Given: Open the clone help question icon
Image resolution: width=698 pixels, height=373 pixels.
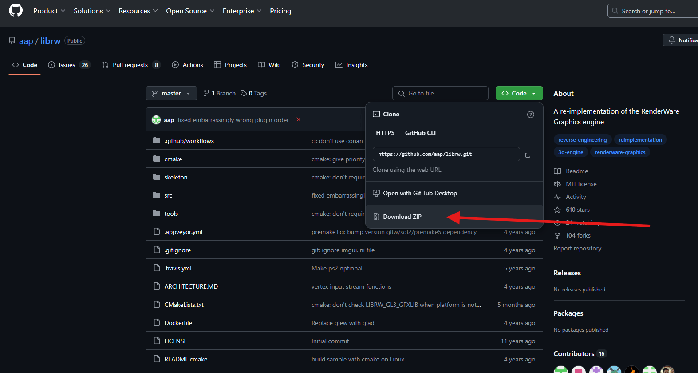Looking at the screenshot, I should [x=531, y=115].
